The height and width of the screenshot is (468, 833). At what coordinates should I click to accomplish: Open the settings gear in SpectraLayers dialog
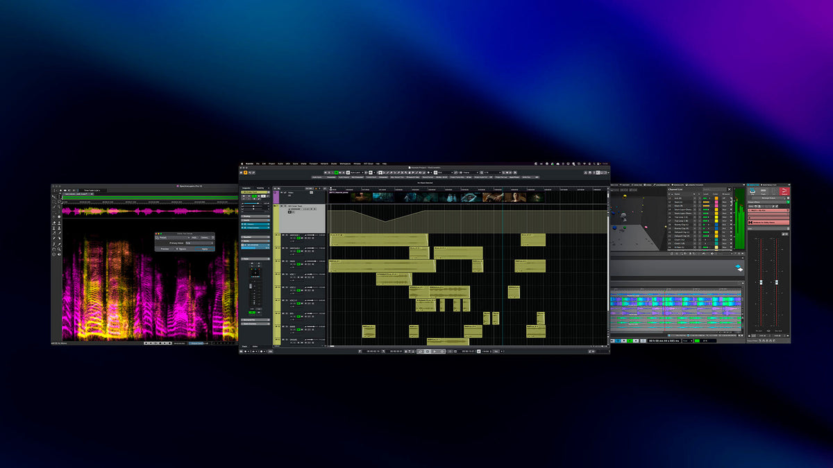pyautogui.click(x=213, y=238)
